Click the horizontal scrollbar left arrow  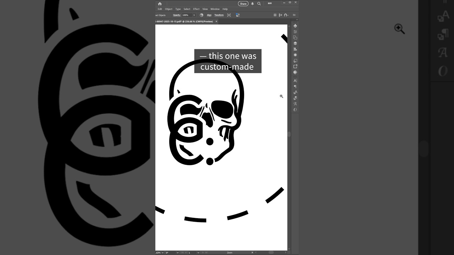[256, 253]
